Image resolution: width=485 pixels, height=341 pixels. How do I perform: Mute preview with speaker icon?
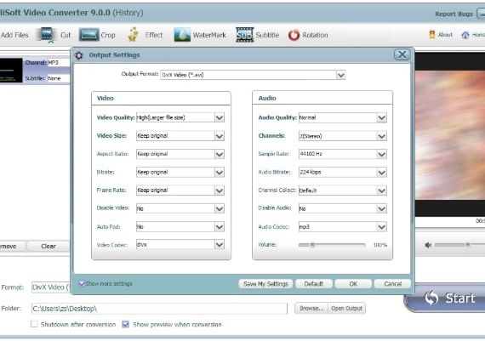428,245
